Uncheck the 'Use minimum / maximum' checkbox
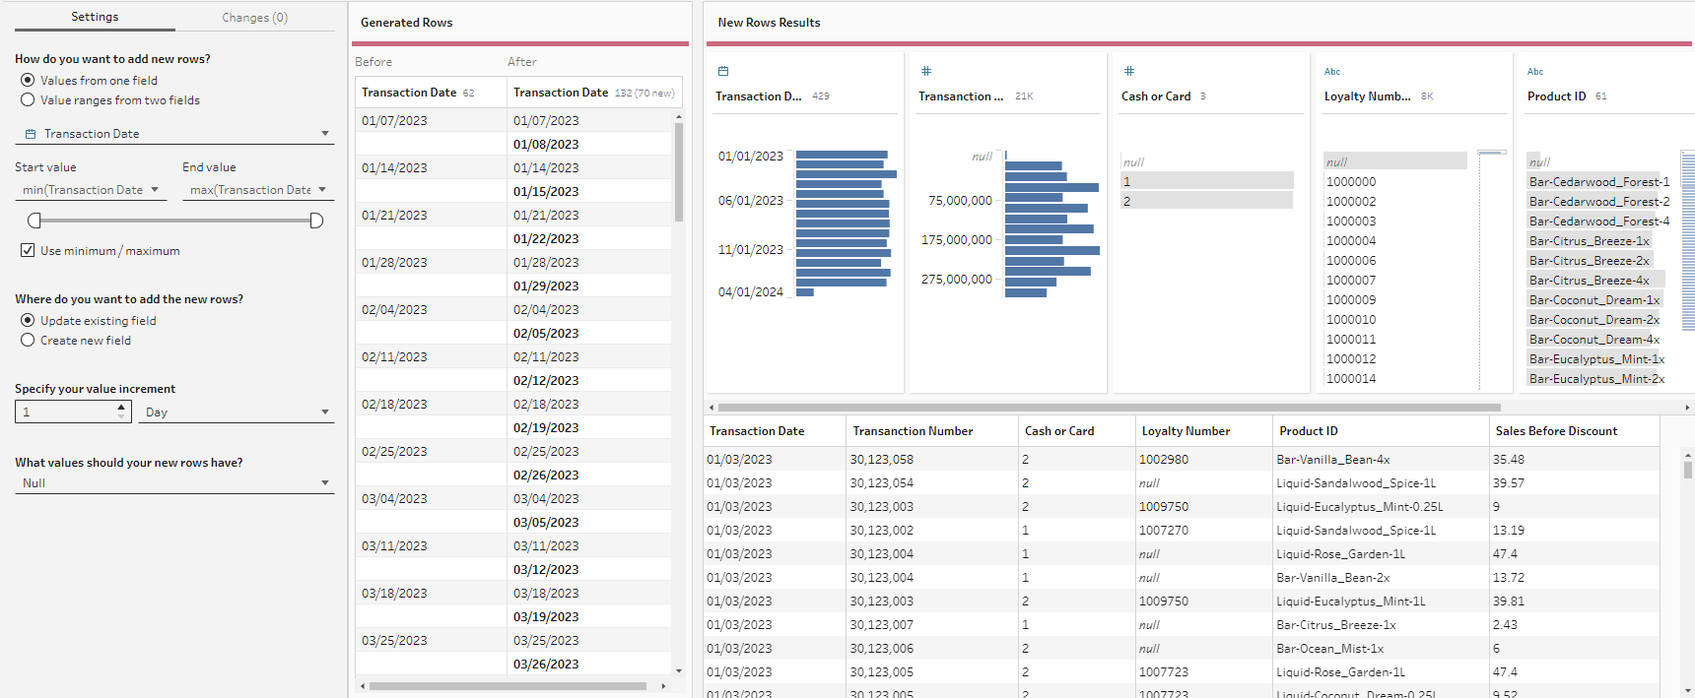Image resolution: width=1695 pixels, height=698 pixels. (28, 251)
